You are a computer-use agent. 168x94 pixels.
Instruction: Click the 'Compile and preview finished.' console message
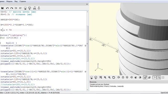click(x=99, y=84)
